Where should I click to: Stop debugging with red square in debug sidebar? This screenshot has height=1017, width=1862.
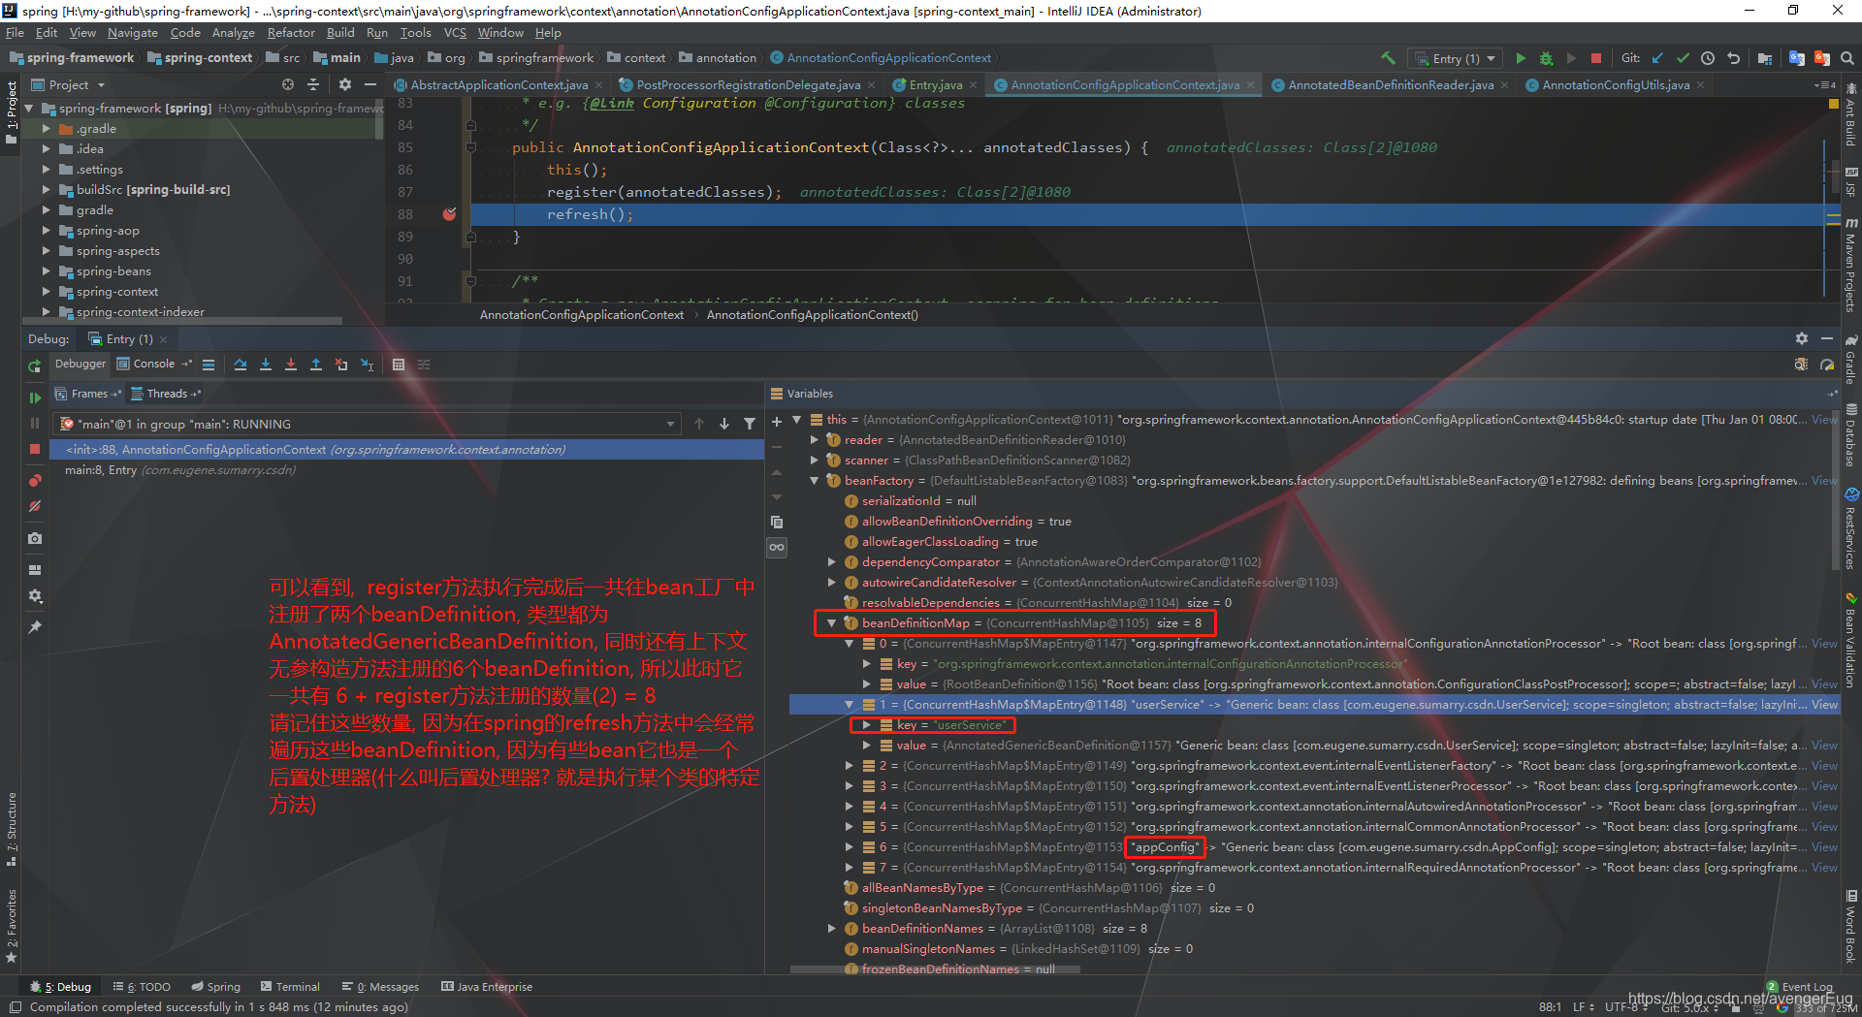coord(35,449)
